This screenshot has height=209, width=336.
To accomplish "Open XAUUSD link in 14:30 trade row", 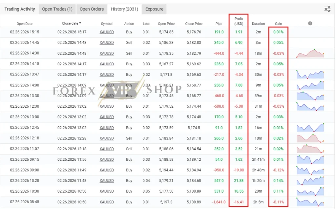I will tap(107, 53).
